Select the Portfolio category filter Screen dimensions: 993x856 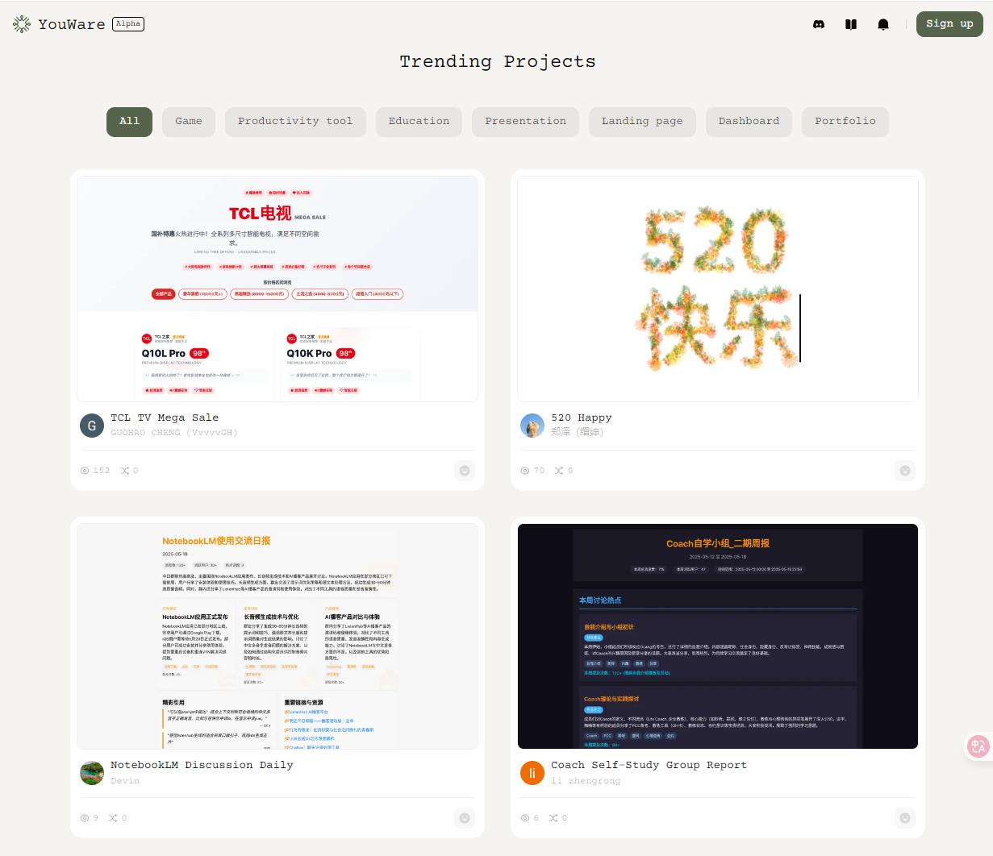pos(845,122)
